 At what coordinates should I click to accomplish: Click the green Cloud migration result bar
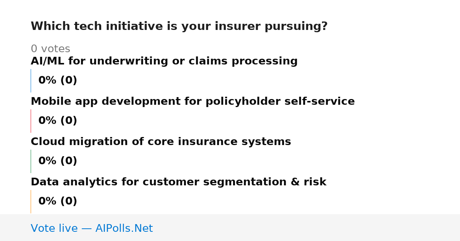tap(31, 161)
